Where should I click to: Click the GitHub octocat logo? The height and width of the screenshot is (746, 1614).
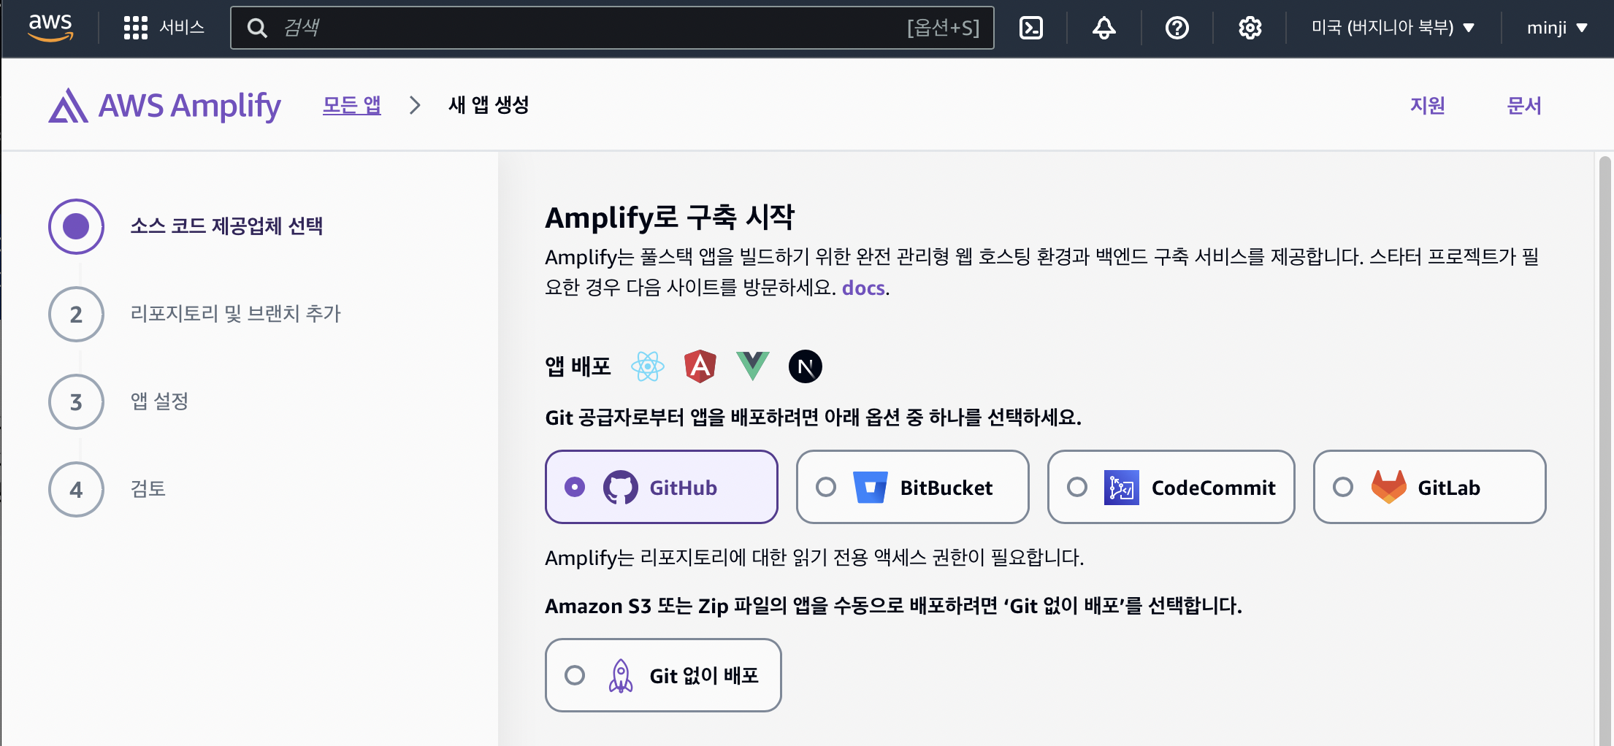[x=621, y=487]
